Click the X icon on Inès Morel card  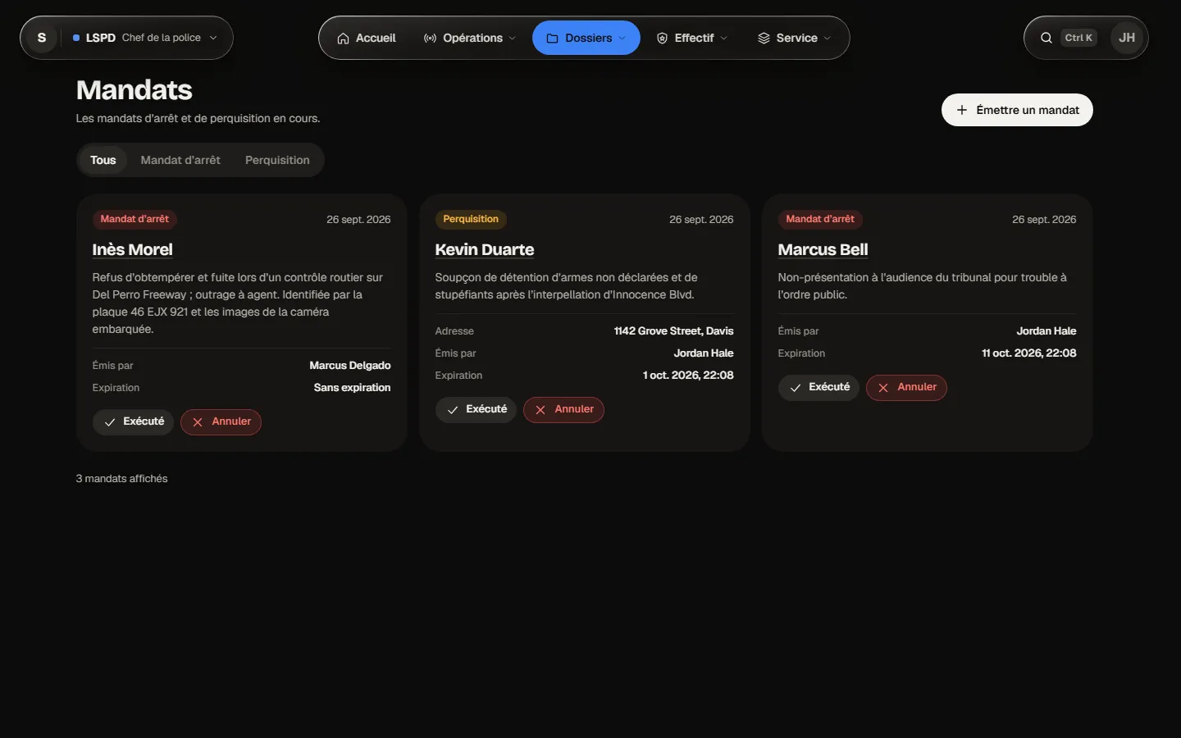(x=198, y=422)
